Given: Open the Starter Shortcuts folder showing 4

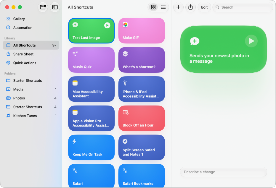Looking at the screenshot, I should 31,107.
